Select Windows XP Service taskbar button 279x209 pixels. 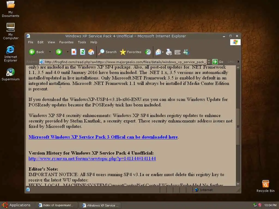tap(100, 205)
